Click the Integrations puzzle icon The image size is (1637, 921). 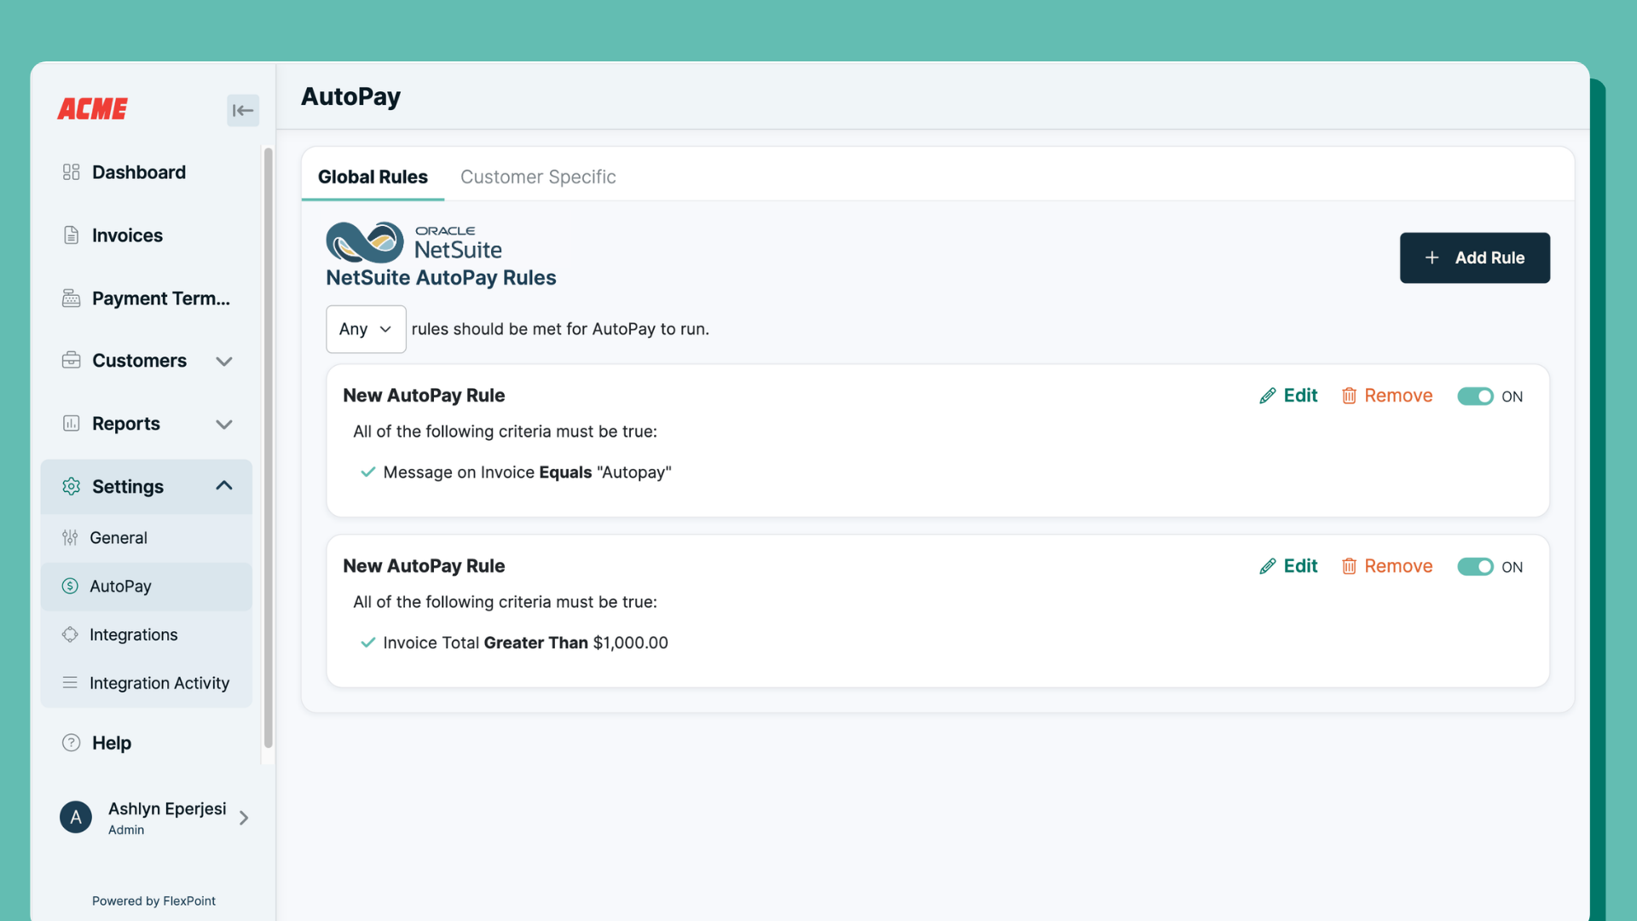pyautogui.click(x=70, y=634)
